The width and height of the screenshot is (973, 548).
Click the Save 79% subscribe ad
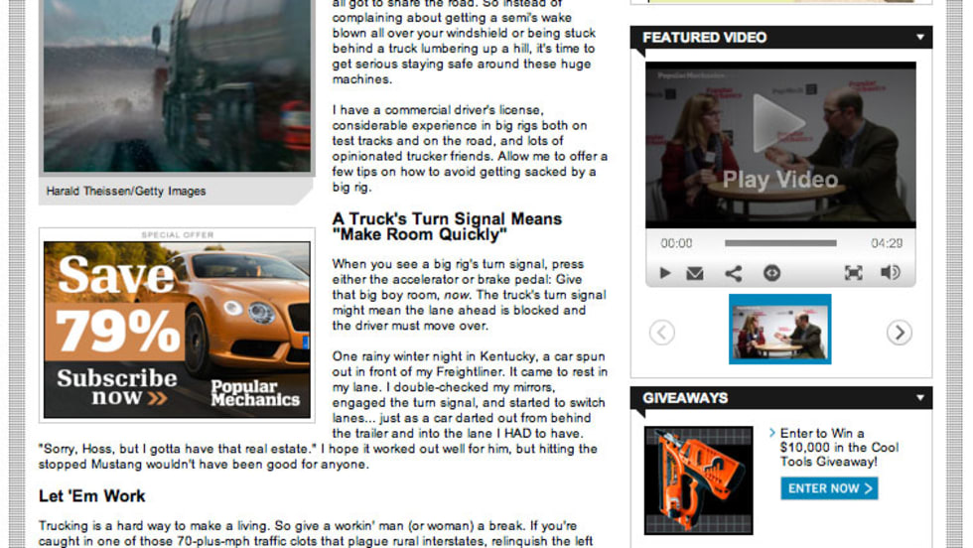(177, 328)
